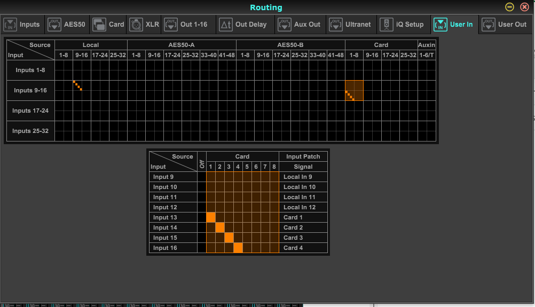Click the iQ Setup speaker icon
The width and height of the screenshot is (535, 307).
click(387, 25)
